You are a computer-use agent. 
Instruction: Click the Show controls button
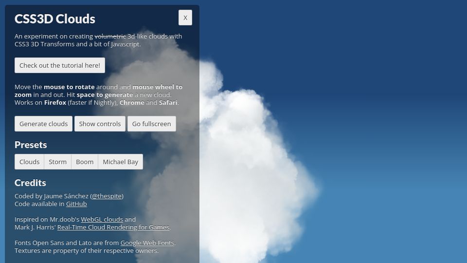[100, 124]
